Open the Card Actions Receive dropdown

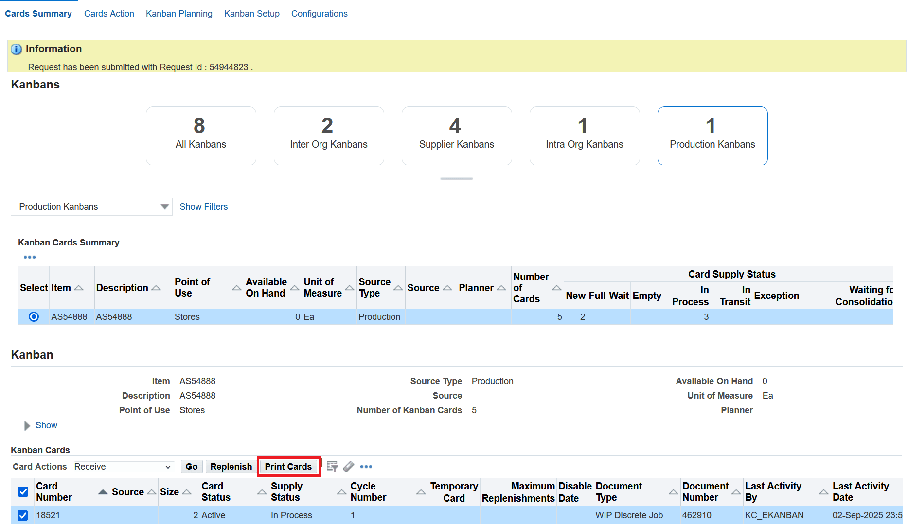point(124,467)
